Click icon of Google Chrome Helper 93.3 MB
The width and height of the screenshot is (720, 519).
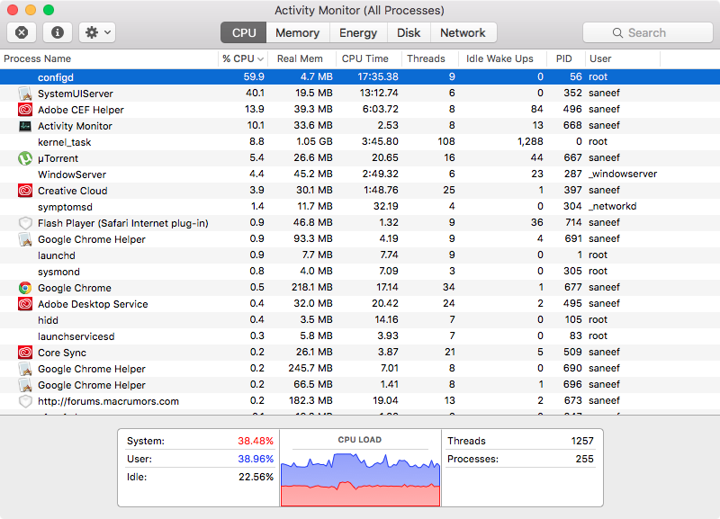coord(25,239)
